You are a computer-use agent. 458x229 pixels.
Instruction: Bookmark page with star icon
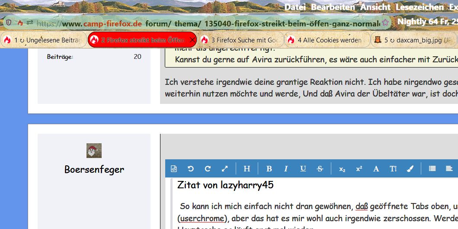(385, 23)
